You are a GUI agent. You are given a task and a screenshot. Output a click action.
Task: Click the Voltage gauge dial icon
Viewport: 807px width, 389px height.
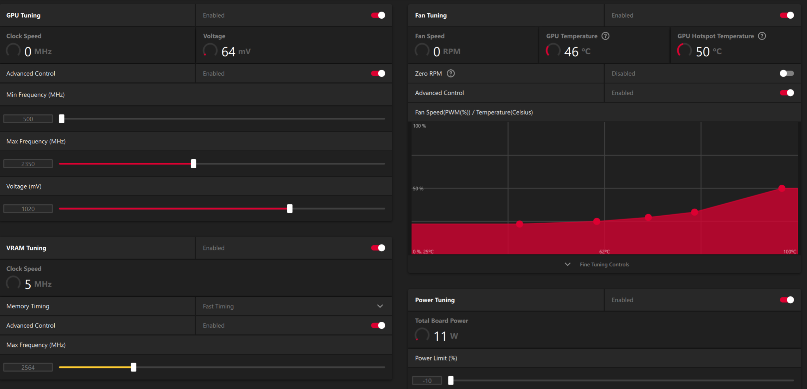[210, 51]
